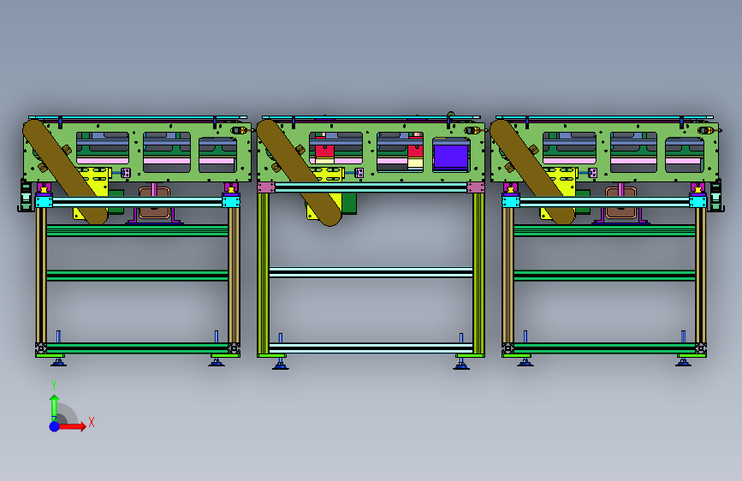Select the dark-green motor on the middle unit

click(349, 204)
